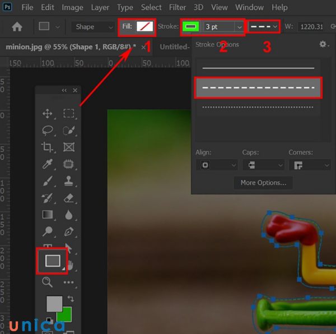Choose the Brush tool
336x334 pixels.
pyautogui.click(x=48, y=181)
